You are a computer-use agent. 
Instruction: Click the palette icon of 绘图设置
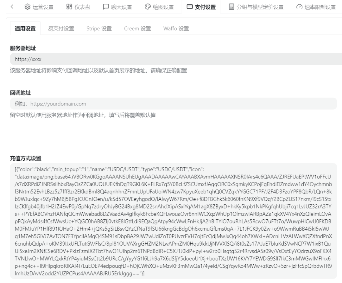pyautogui.click(x=148, y=7)
